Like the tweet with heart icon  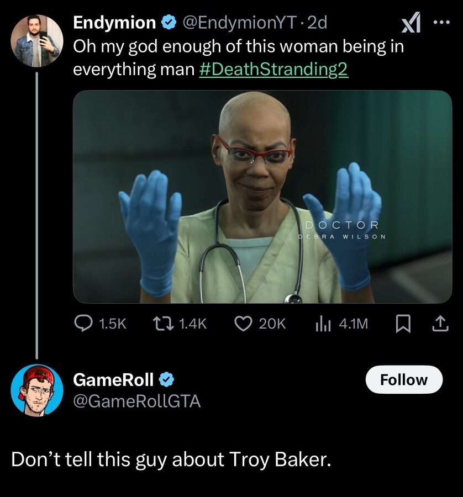click(x=244, y=324)
